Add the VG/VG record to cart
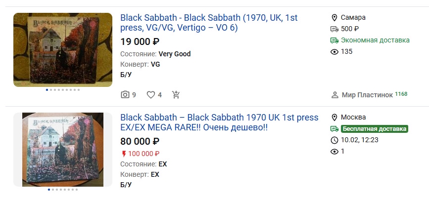429x200 pixels. (176, 95)
